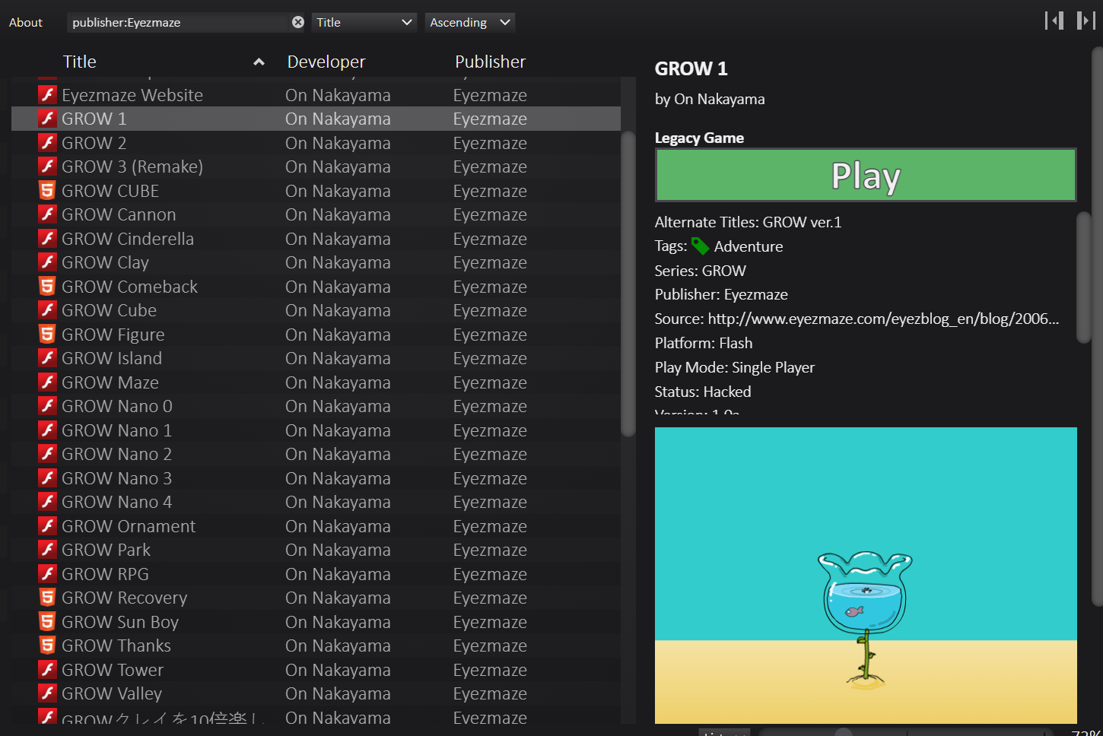Focus the search field containing publisher:Eyezmaze
Viewport: 1103px width, 736px height.
coord(178,22)
